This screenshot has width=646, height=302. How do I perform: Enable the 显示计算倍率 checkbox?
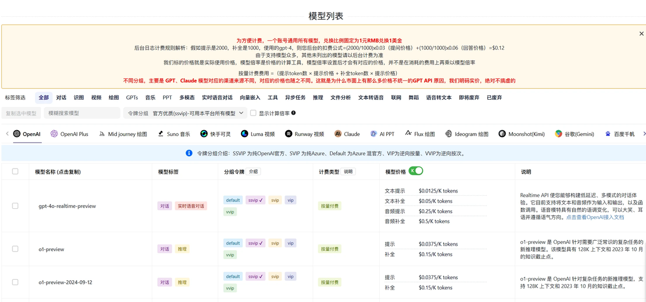[x=254, y=113]
